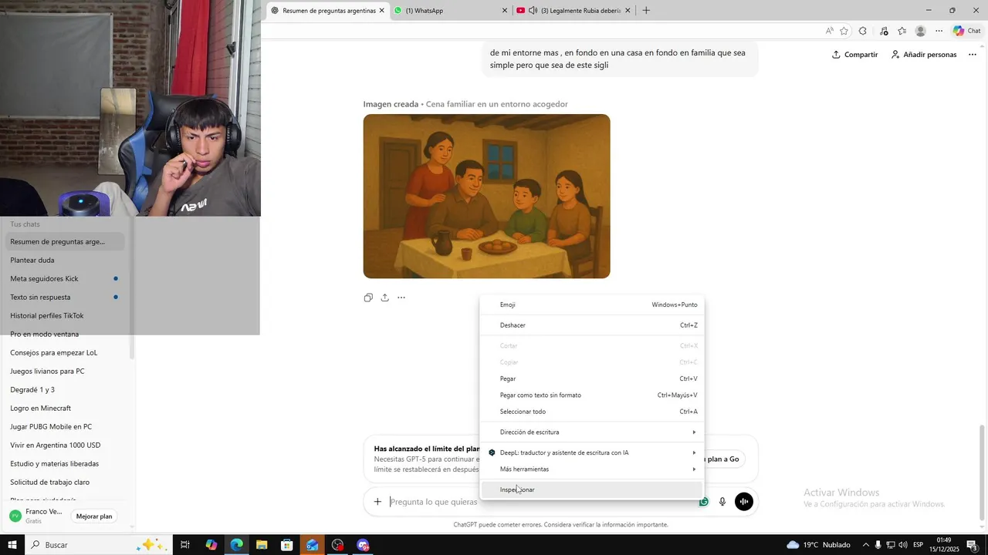The height and width of the screenshot is (555, 988).
Task: Open the generated family dinner image
Action: (x=486, y=196)
